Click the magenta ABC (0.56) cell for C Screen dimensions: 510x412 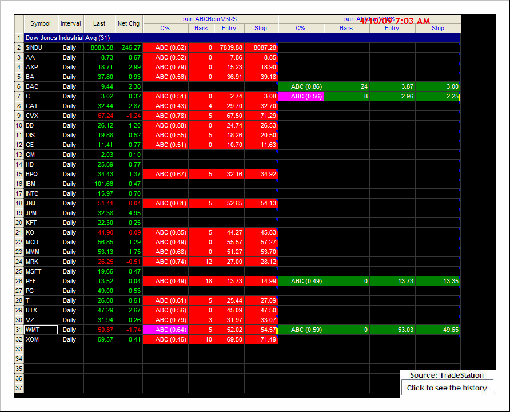click(x=300, y=96)
